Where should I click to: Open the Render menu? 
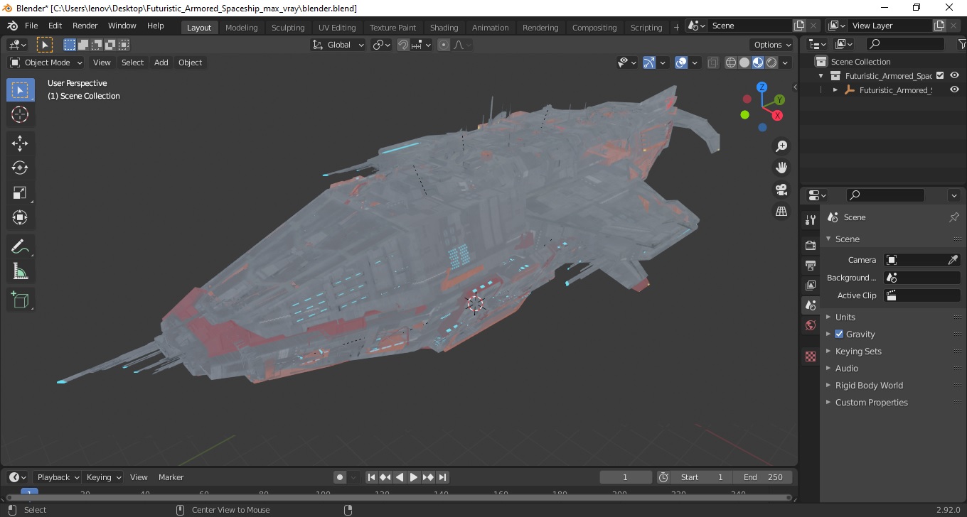click(x=85, y=26)
